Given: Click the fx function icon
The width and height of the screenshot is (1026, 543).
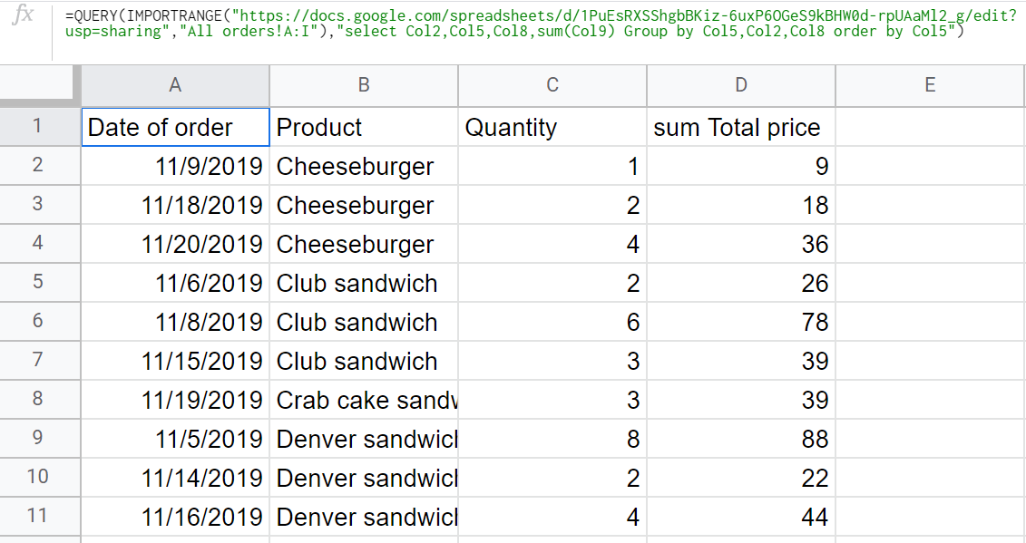Looking at the screenshot, I should click(23, 15).
